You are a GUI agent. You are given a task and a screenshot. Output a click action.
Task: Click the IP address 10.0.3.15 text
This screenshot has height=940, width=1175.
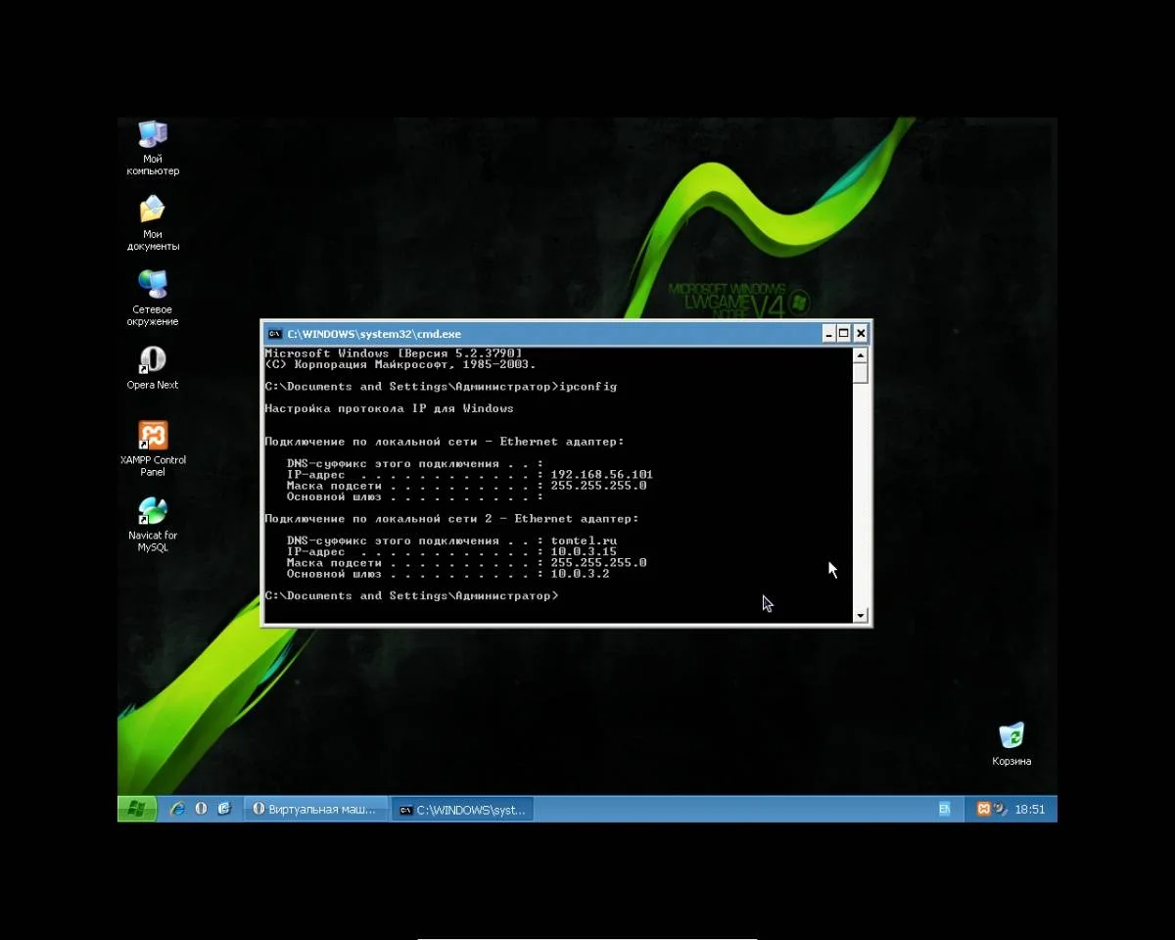pyautogui.click(x=584, y=552)
